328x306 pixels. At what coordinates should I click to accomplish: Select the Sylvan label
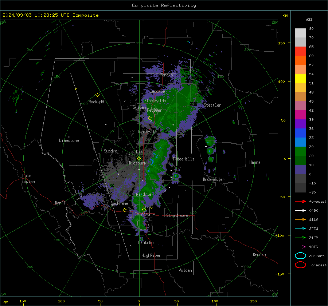pos(139,107)
